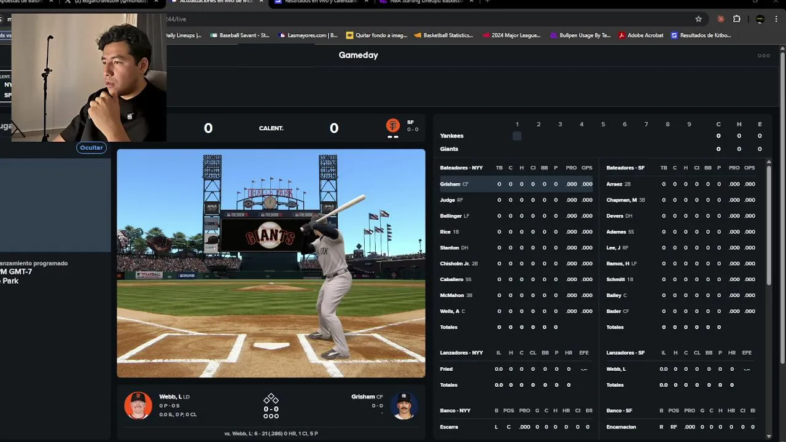This screenshot has height=442, width=786.
Task: Select Stanton DH in batters list
Action: click(516, 248)
